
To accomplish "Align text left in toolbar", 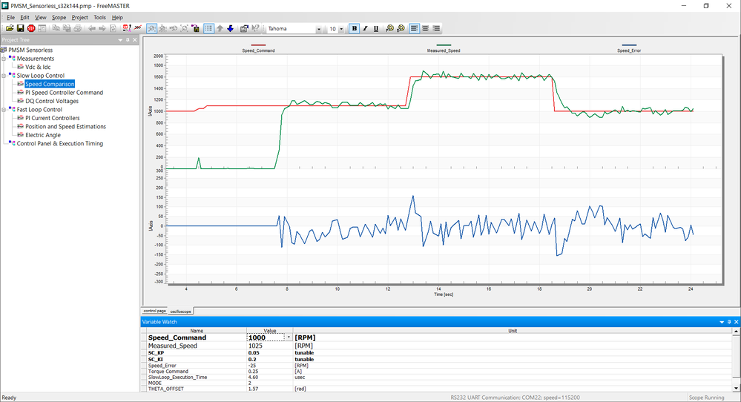I will (x=415, y=28).
